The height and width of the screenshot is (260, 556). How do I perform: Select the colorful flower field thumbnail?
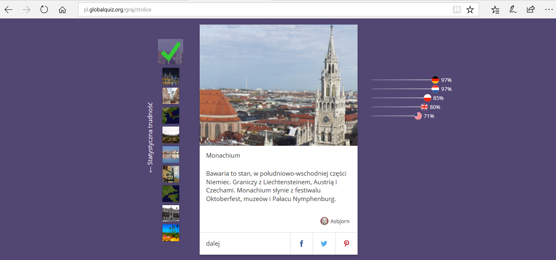[171, 233]
